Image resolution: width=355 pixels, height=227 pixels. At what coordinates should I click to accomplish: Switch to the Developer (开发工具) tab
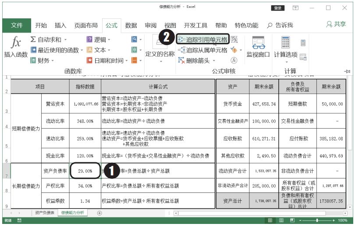(x=195, y=25)
